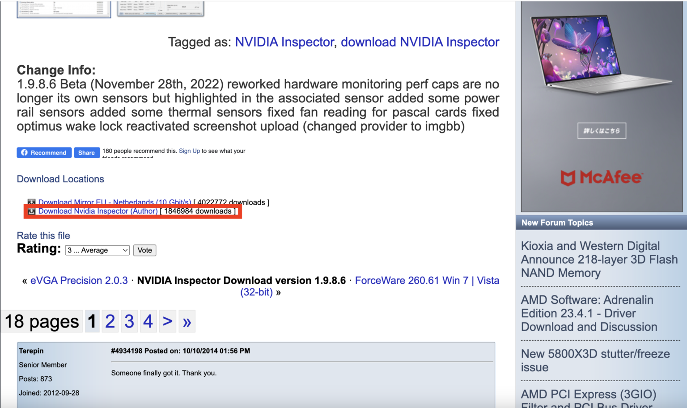This screenshot has height=408, width=687.
Task: Open the 'ForceWare 260.61 Win 7 | Vista' link
Action: [427, 280]
